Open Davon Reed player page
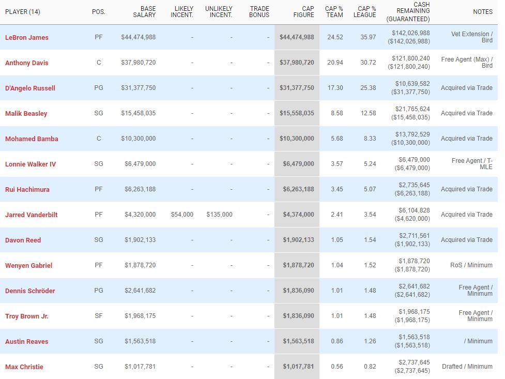This screenshot has width=505, height=379. [23, 240]
